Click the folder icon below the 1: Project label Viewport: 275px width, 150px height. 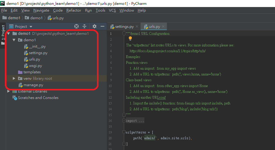tap(3, 43)
